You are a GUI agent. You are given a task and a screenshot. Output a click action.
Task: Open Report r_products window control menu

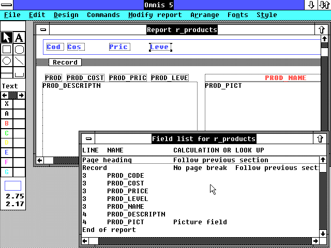pos(43,30)
